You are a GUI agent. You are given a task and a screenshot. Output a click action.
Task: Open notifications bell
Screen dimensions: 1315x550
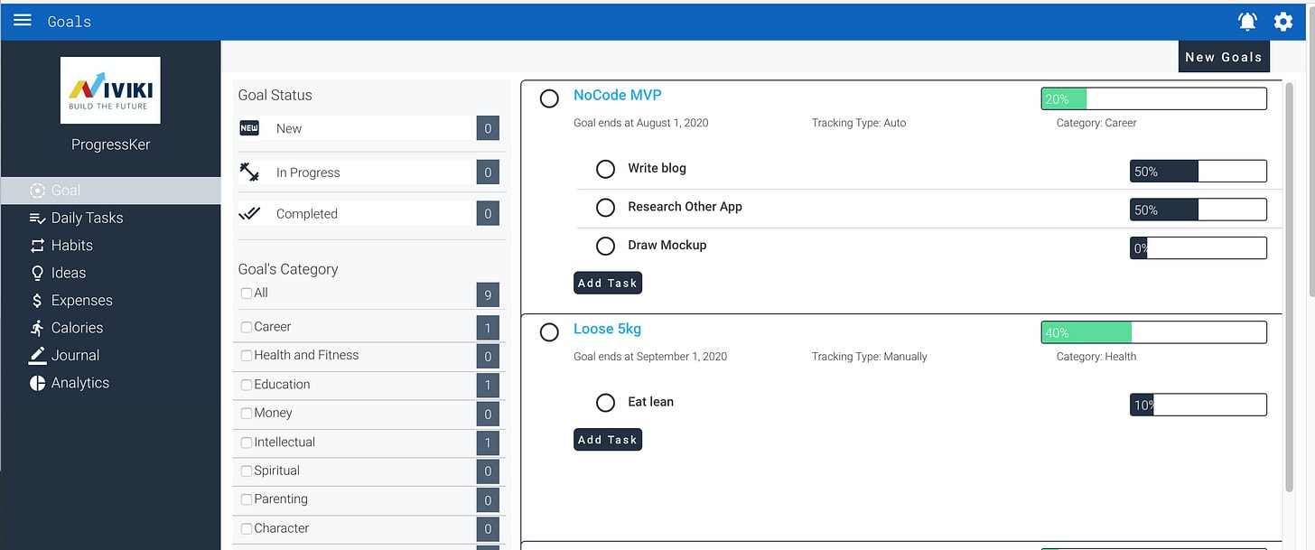(1247, 21)
